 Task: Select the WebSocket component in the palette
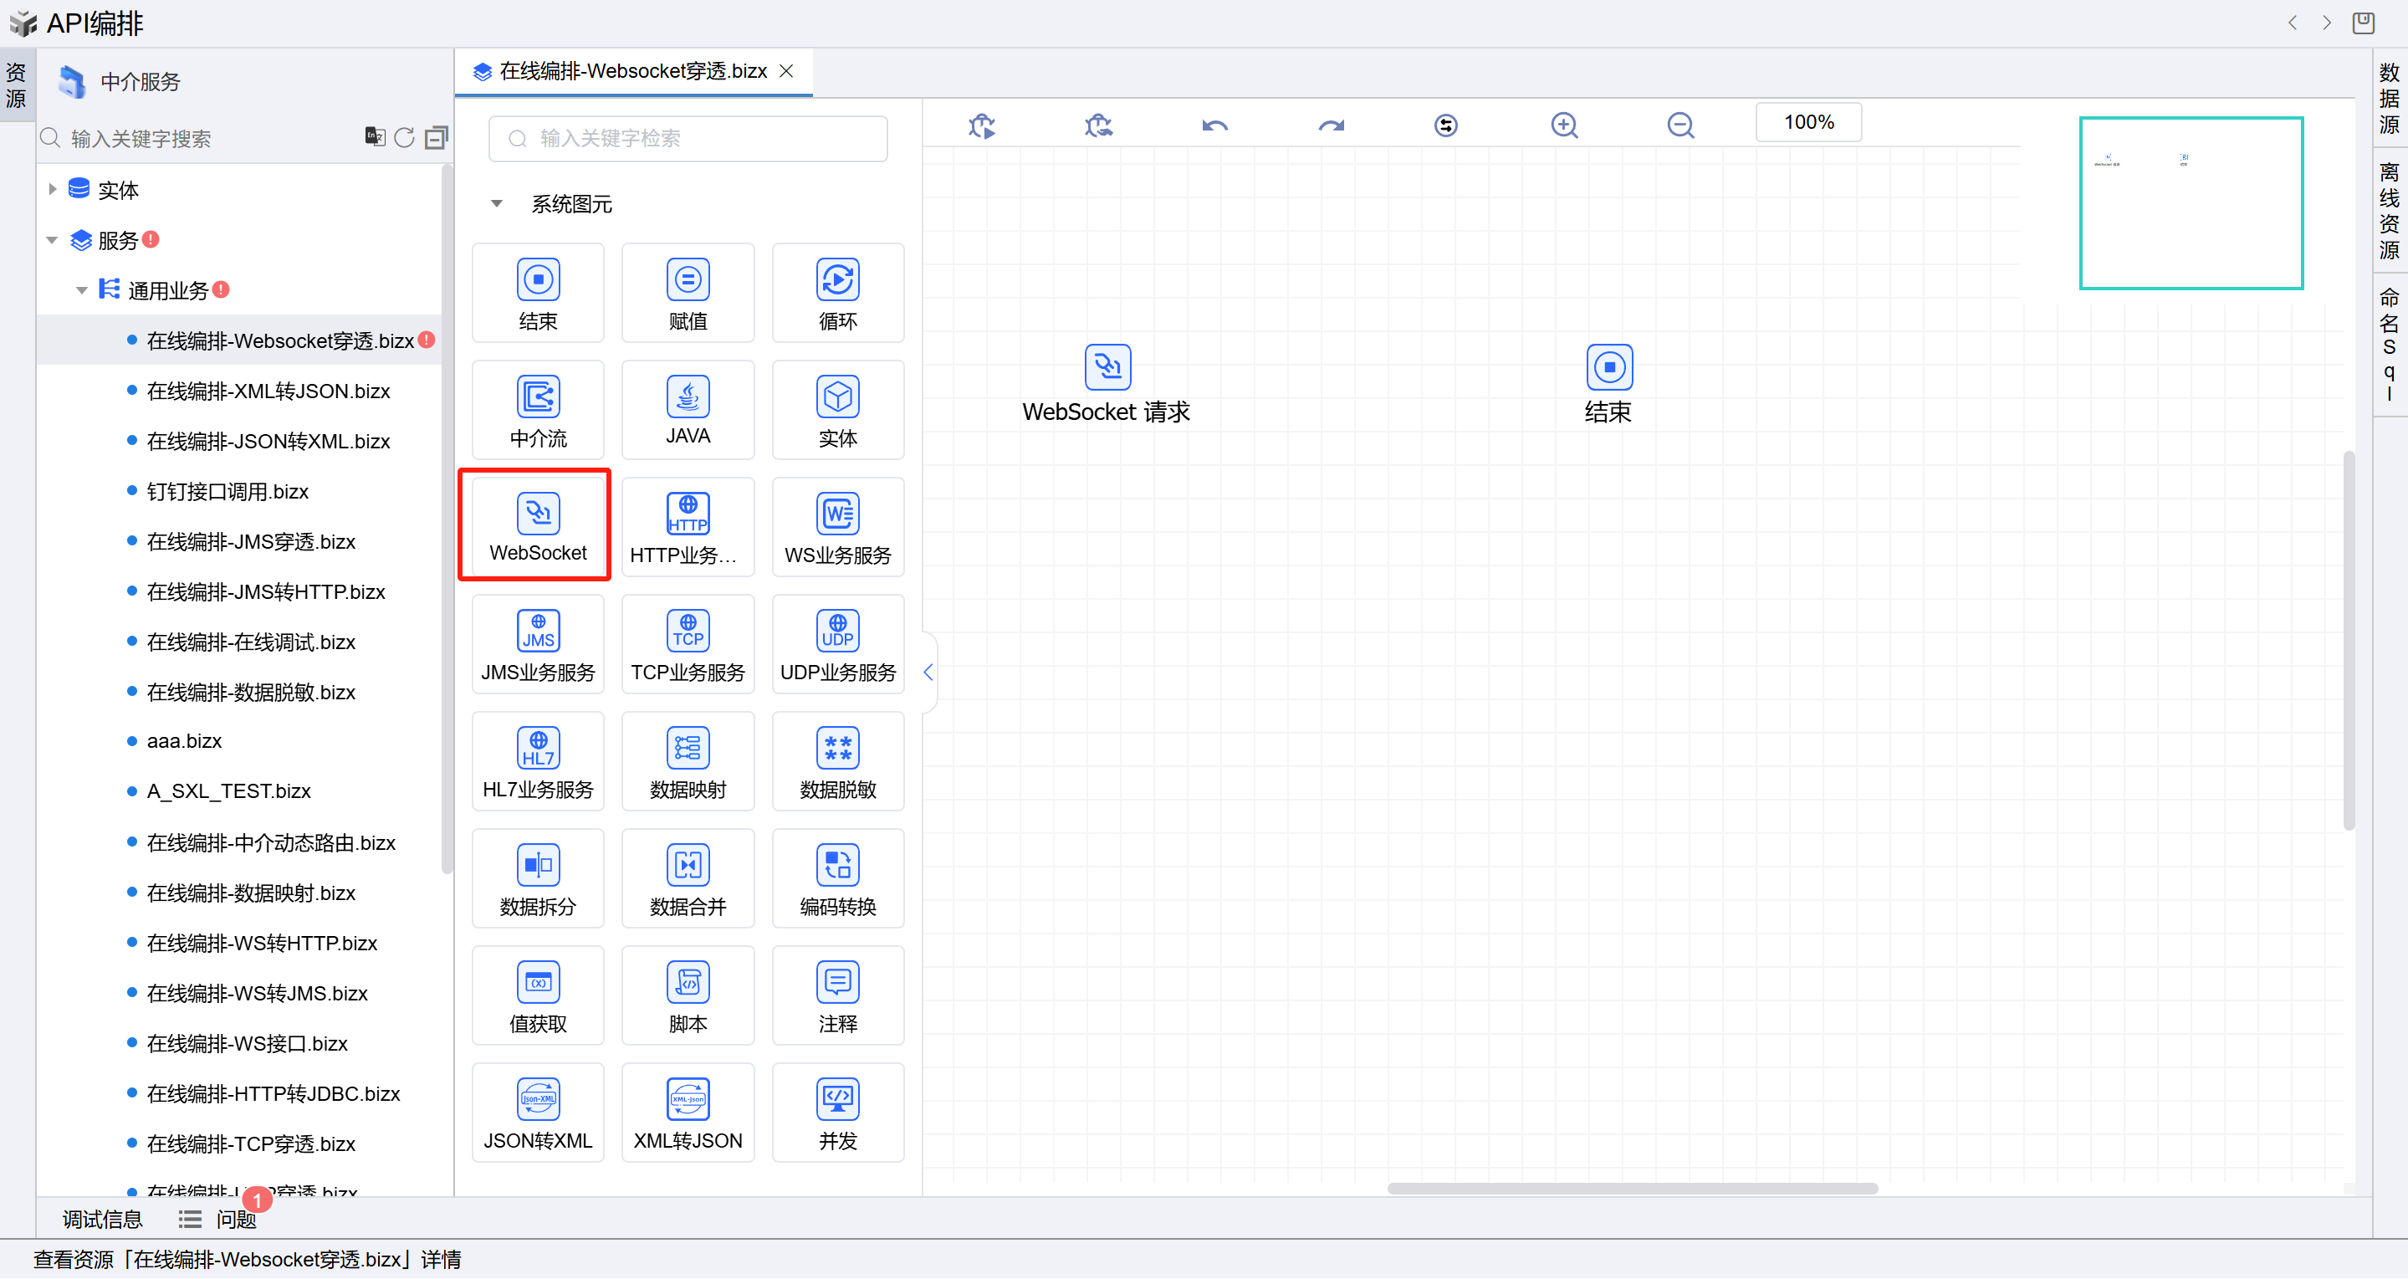(538, 526)
